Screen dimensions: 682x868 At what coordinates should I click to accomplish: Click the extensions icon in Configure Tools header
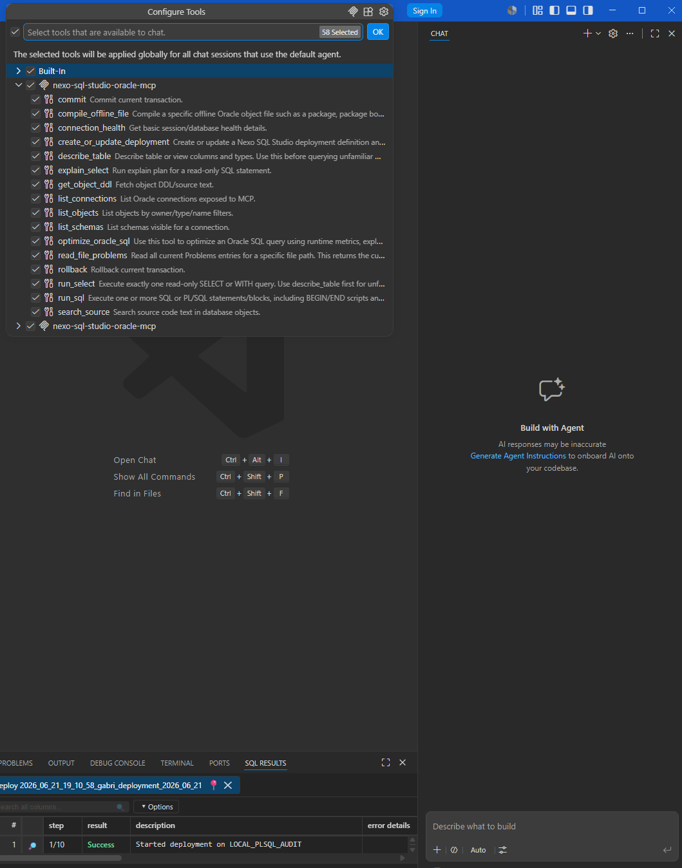pyautogui.click(x=368, y=12)
